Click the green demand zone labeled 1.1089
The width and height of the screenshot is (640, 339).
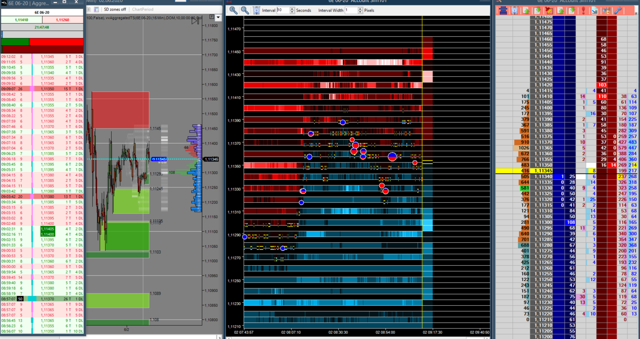(x=118, y=300)
